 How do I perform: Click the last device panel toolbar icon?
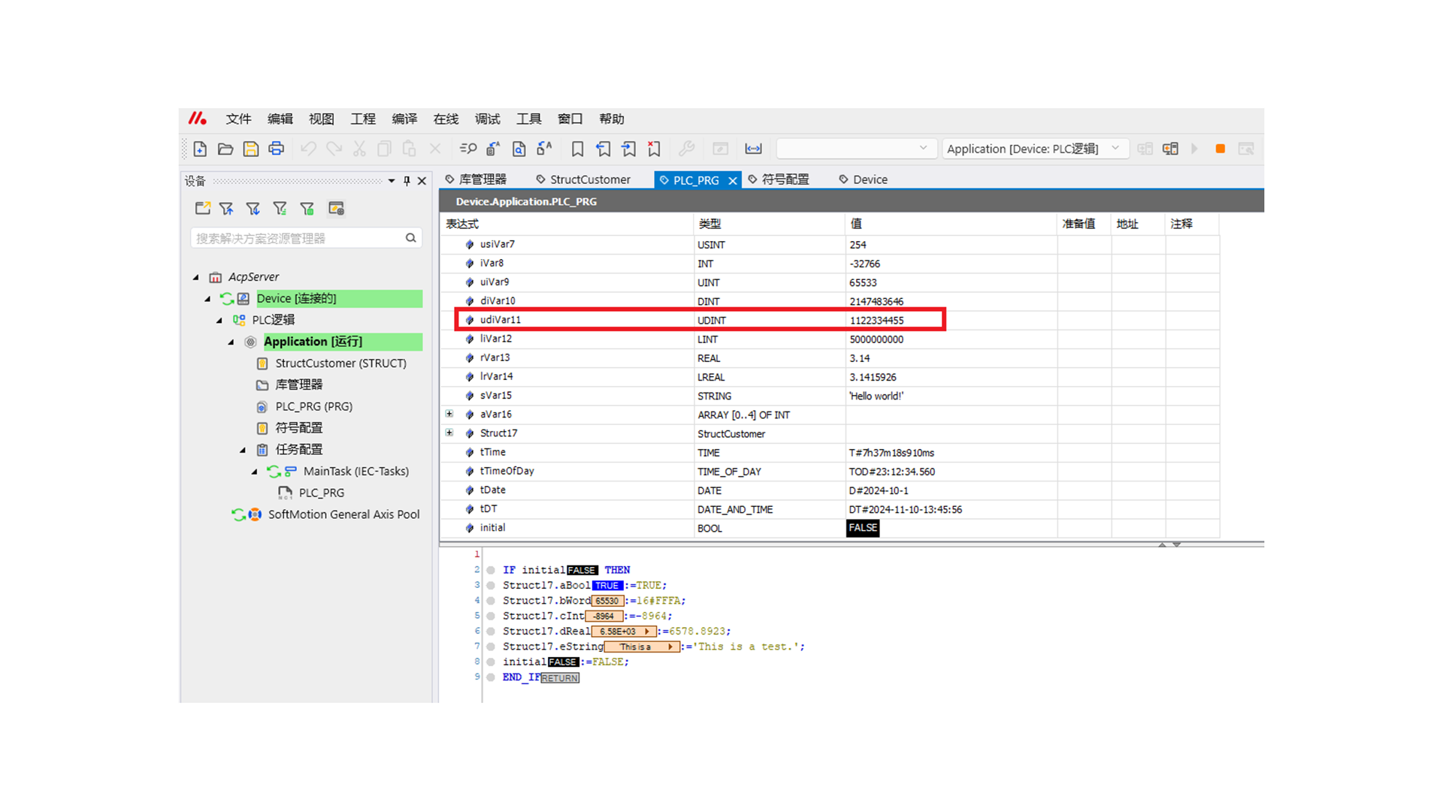pos(336,208)
